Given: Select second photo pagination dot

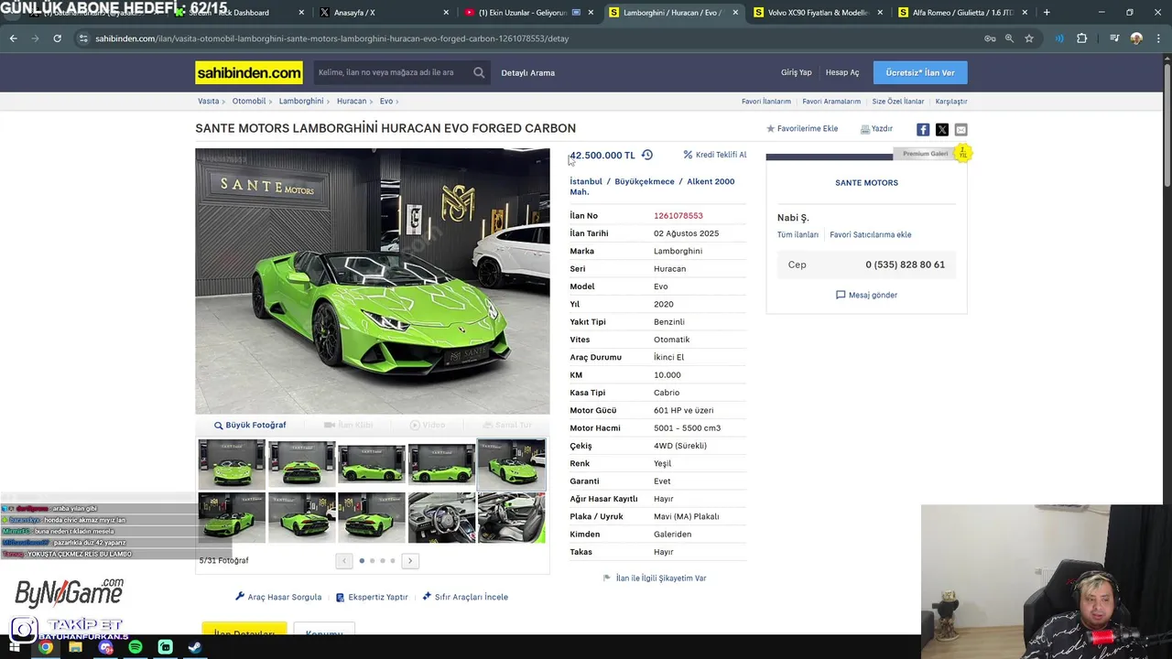Looking at the screenshot, I should (372, 560).
